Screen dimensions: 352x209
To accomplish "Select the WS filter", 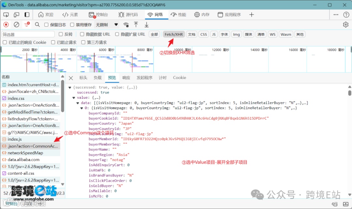I will tap(272, 34).
